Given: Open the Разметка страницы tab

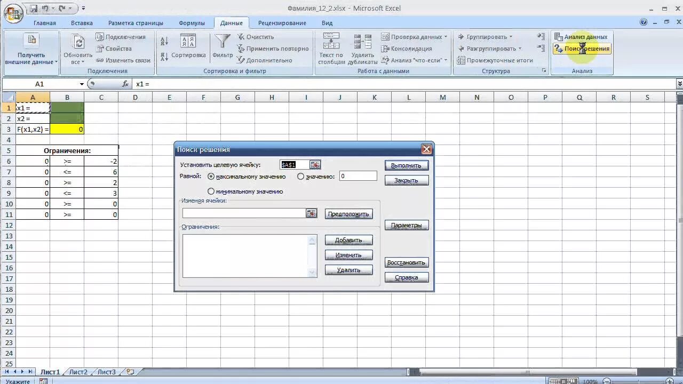Looking at the screenshot, I should click(136, 23).
